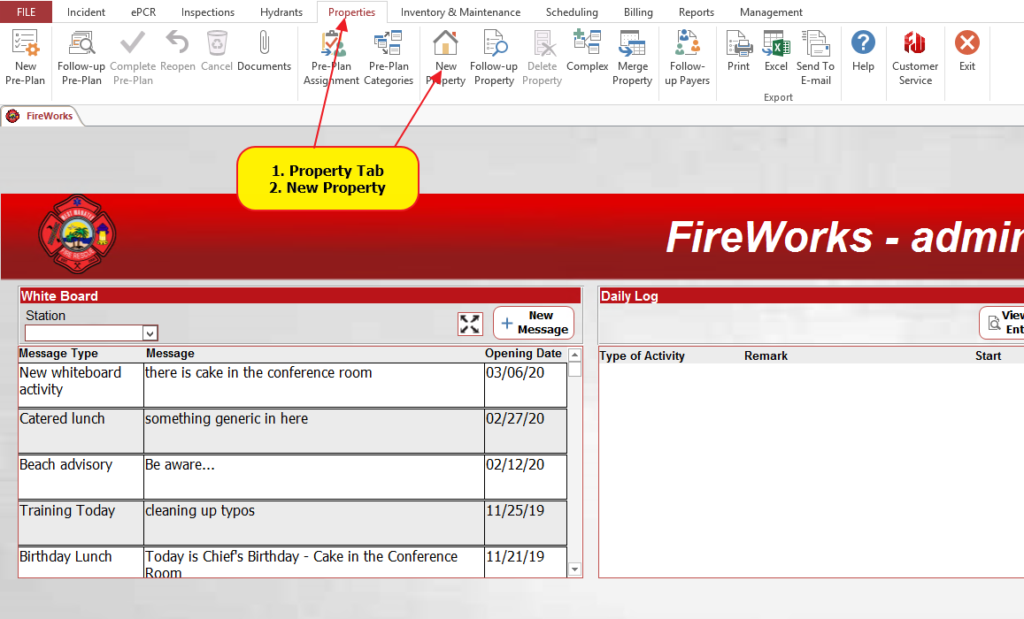
Task: Open Pre-Plan Categories
Action: (389, 57)
